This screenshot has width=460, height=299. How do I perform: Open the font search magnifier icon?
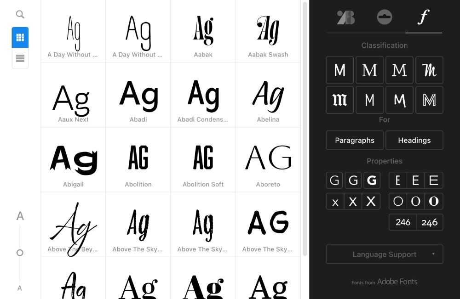click(x=20, y=14)
